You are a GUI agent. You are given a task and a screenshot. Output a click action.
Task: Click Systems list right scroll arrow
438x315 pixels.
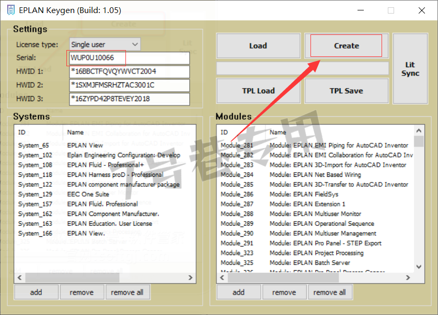(190, 277)
